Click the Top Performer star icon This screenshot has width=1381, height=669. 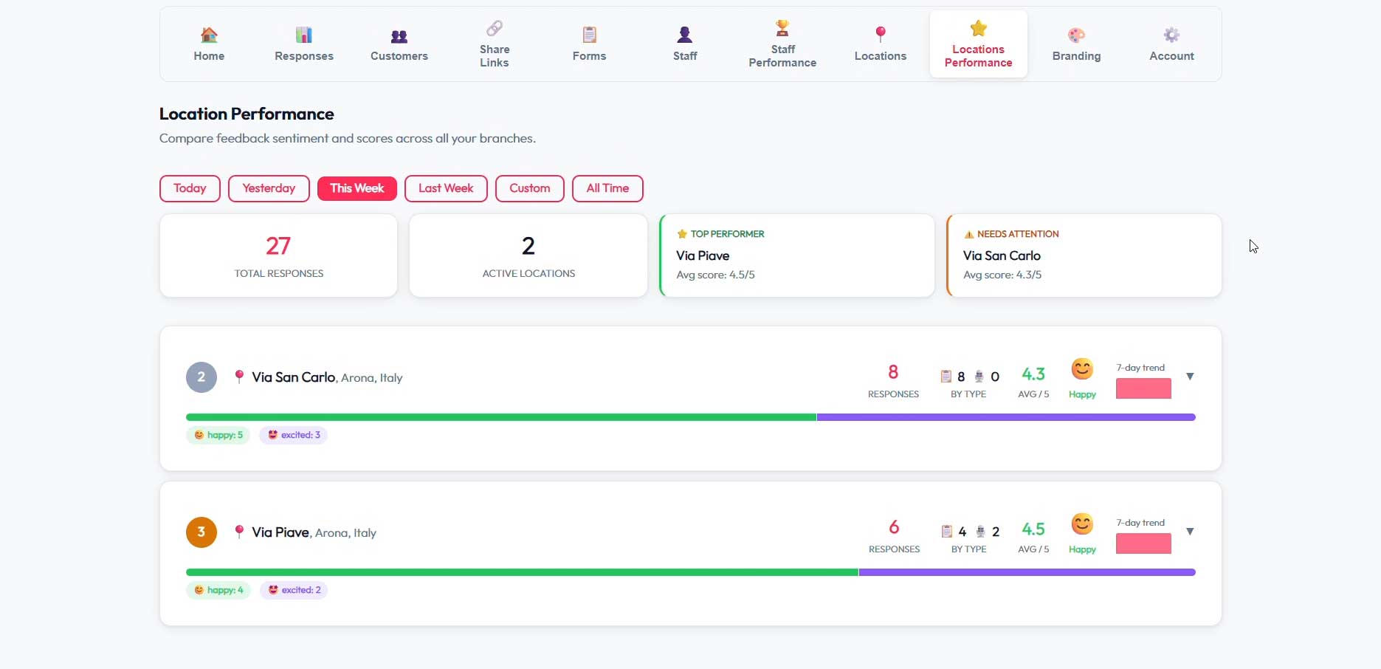pos(682,234)
